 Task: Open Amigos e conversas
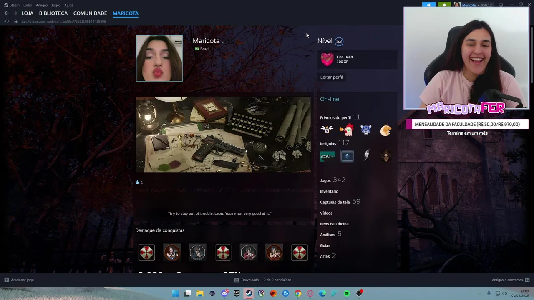[x=511, y=280]
